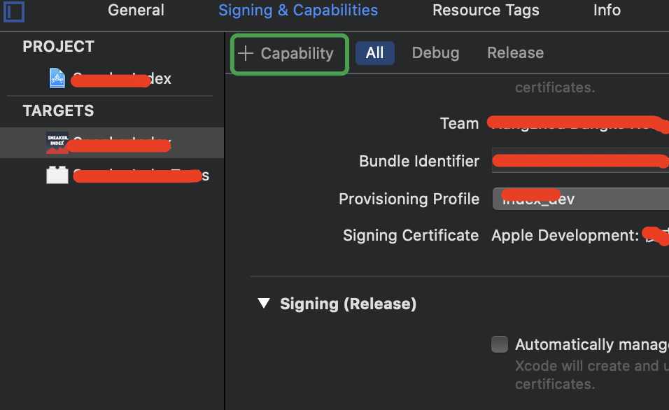Viewport: 669px width, 410px height.
Task: Select the project entry under PROJECT
Action: 112,78
